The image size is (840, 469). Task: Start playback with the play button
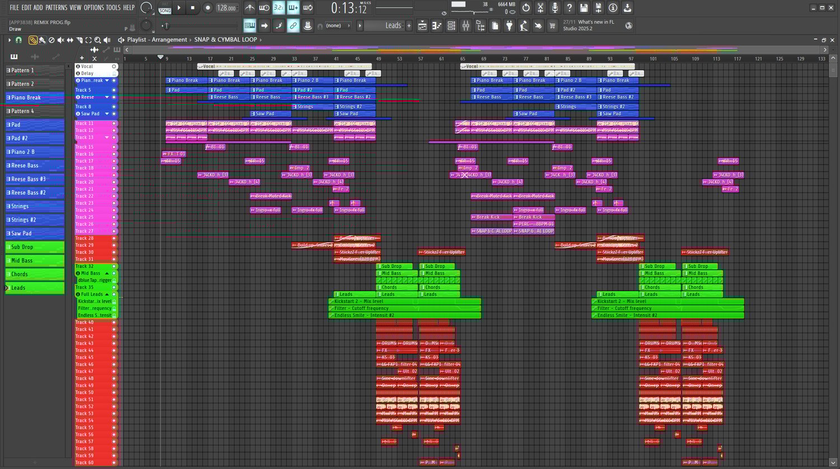pos(179,8)
